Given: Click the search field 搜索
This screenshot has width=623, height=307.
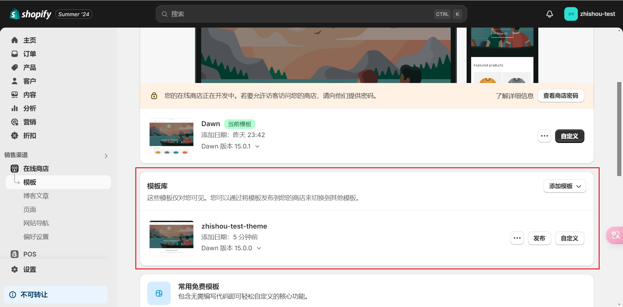Looking at the screenshot, I should pos(311,14).
